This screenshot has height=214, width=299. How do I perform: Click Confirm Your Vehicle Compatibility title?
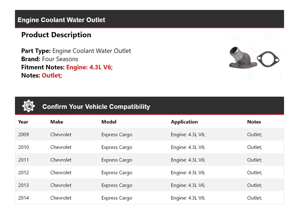point(96,107)
